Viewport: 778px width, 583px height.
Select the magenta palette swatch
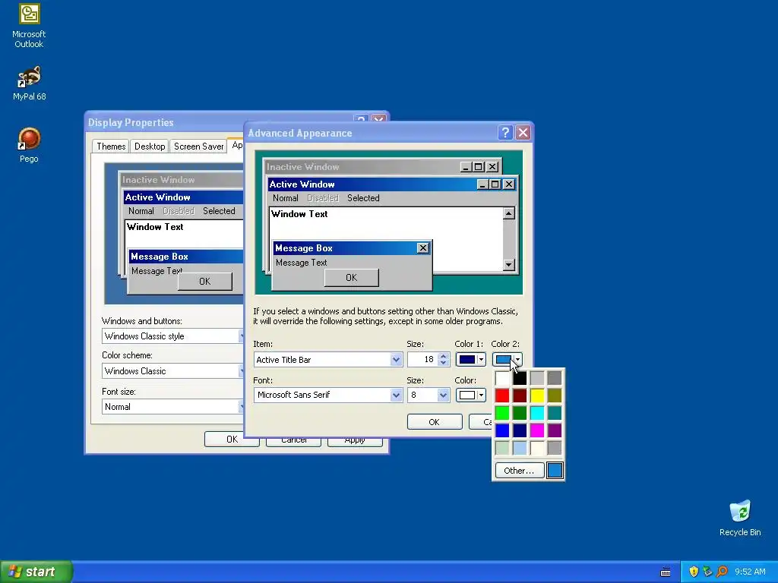coord(537,430)
